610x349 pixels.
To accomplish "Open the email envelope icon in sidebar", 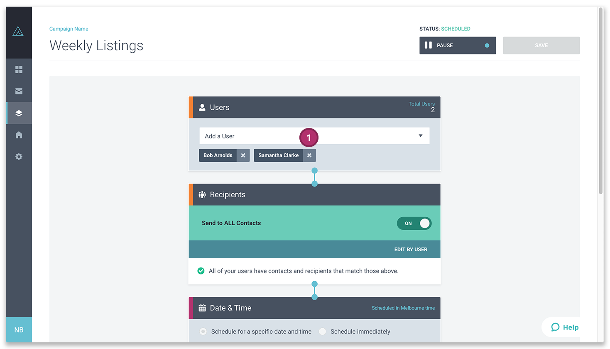I will click(x=19, y=91).
